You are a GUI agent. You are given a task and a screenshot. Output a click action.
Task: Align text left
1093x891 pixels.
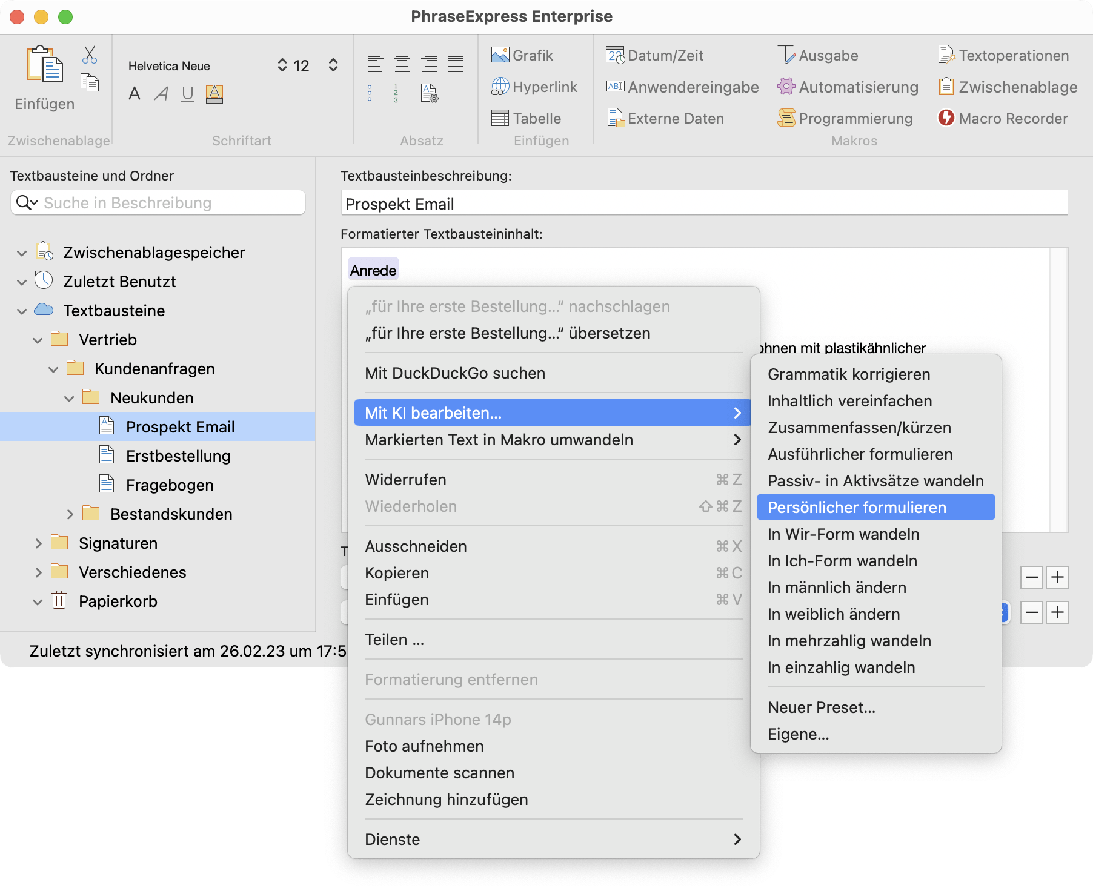376,64
